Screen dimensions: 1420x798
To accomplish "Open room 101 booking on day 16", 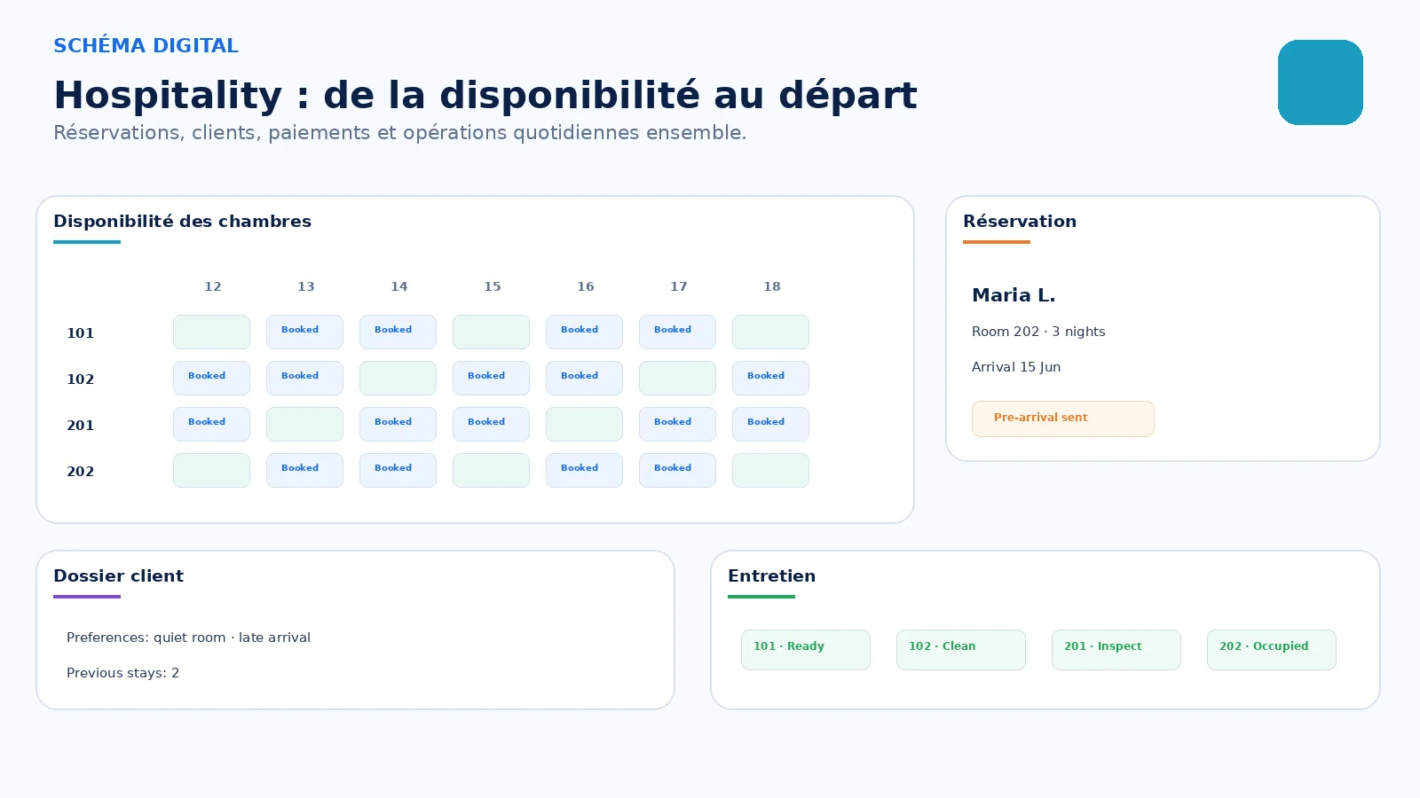I will click(584, 332).
